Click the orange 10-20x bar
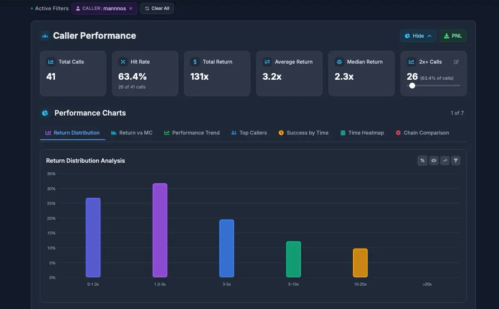Screen dimensions: 499x309 tap(360, 263)
